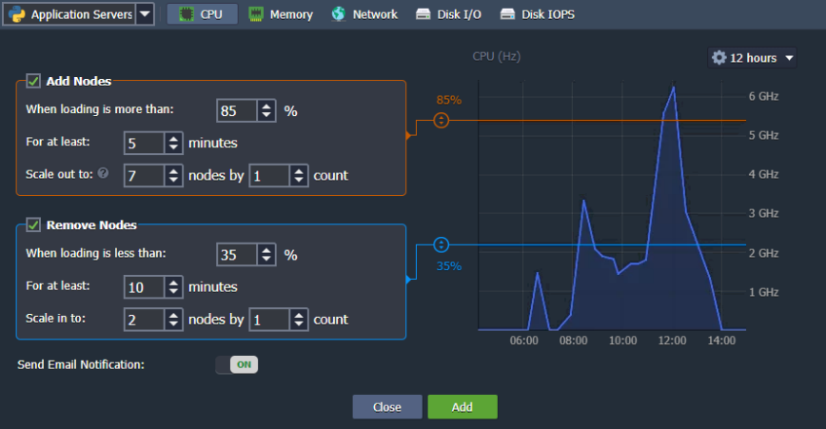Click the gear icon beside 12 hours
This screenshot has width=826, height=429.
[x=719, y=58]
